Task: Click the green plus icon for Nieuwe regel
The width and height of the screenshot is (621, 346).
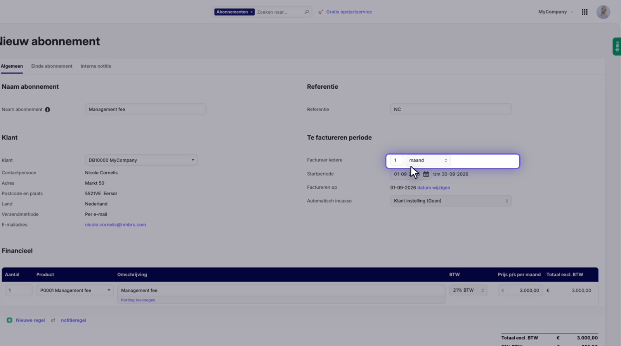Action: point(9,320)
